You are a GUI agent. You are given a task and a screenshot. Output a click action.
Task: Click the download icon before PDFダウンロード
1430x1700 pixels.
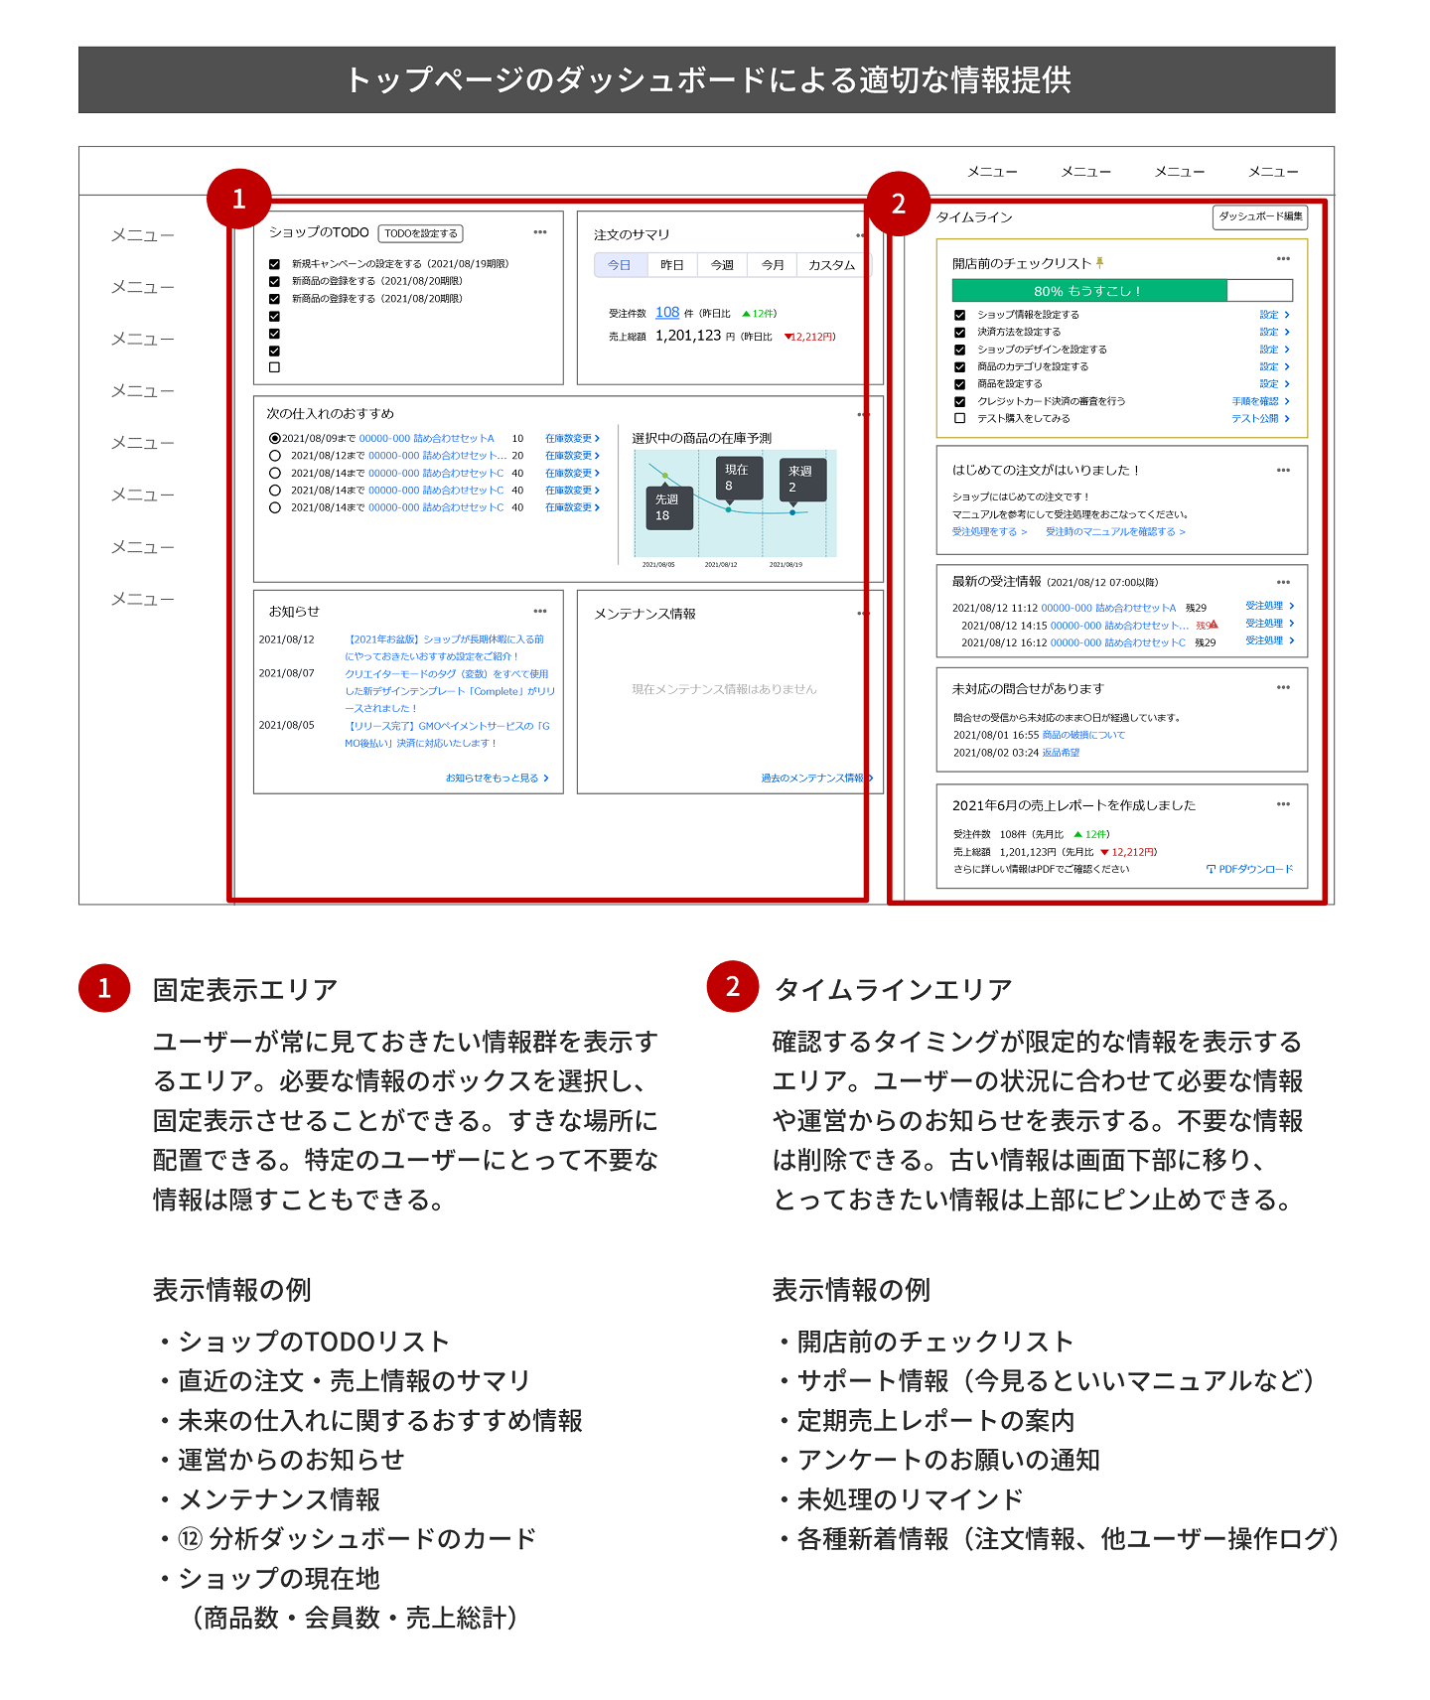coord(1211,869)
